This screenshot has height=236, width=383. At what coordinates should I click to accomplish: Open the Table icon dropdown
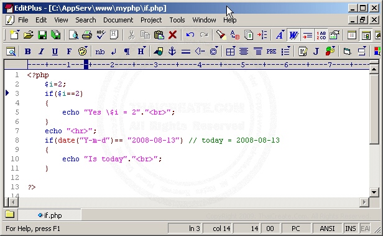[x=230, y=51]
